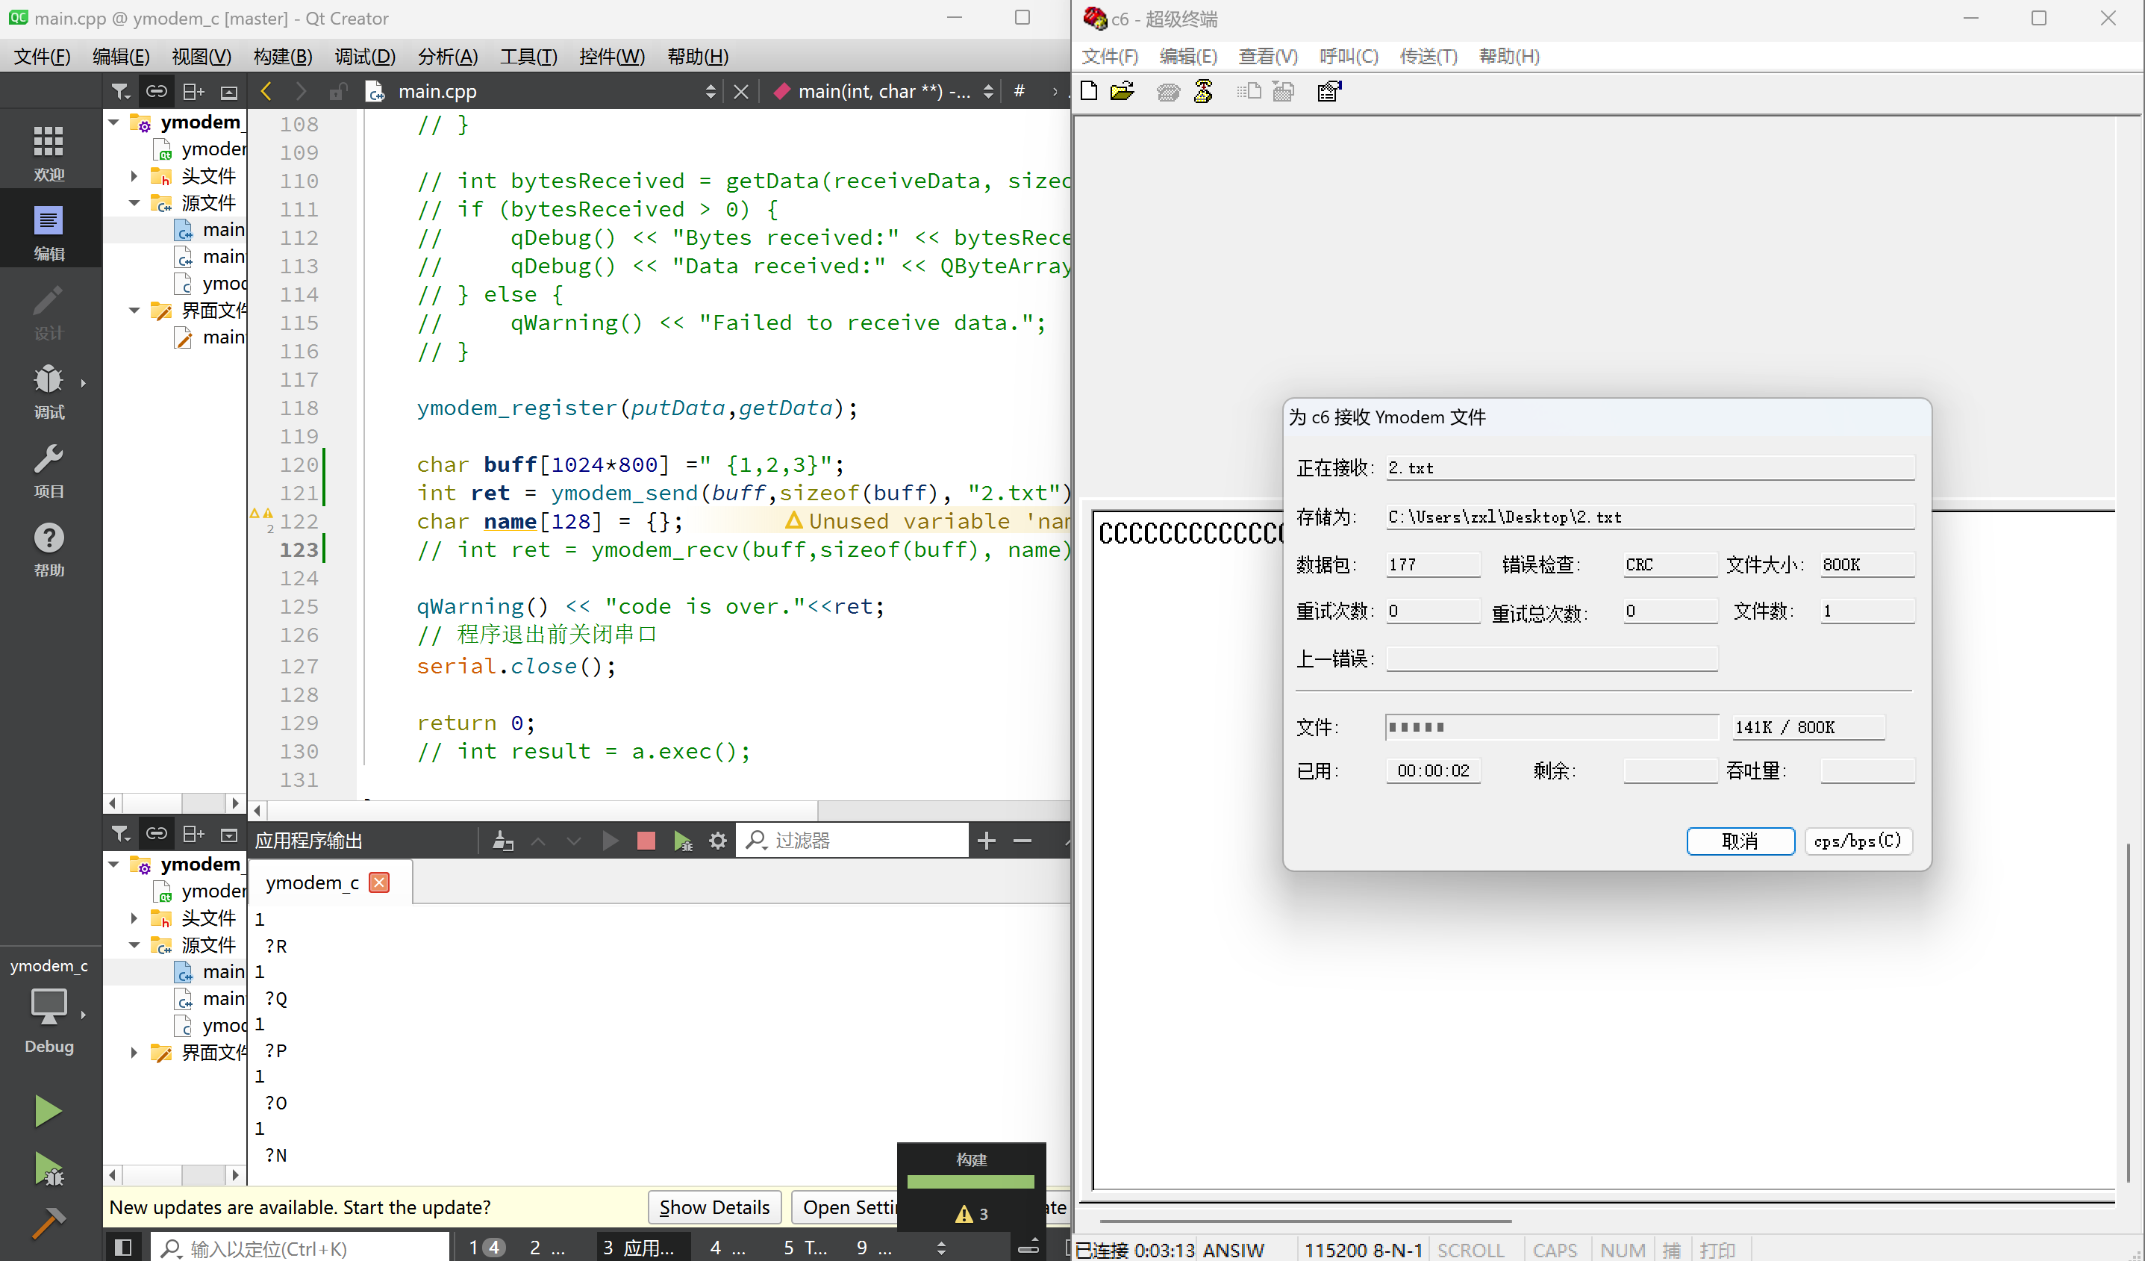Toggle the left sidebar visibility button

123,1248
